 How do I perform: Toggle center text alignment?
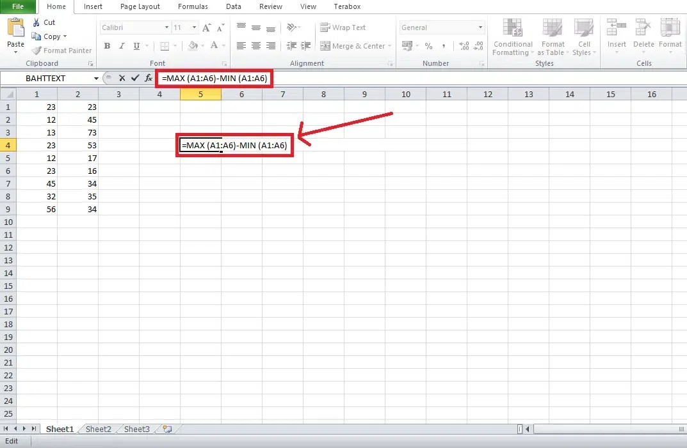255,46
